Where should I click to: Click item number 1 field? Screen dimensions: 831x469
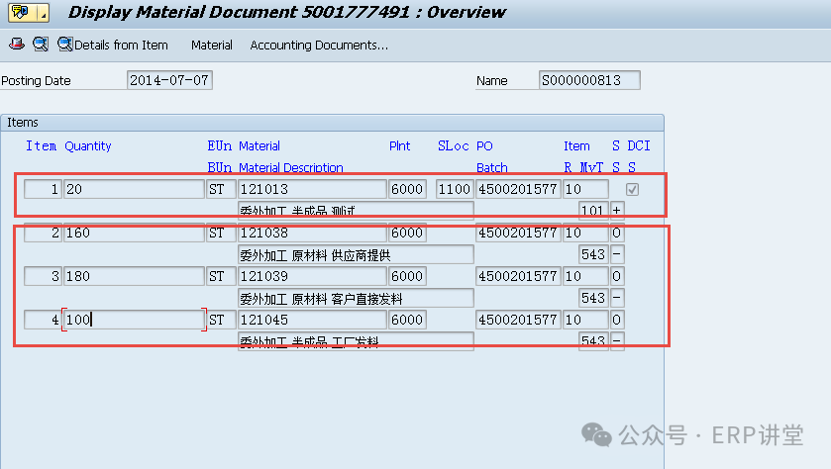tap(43, 189)
